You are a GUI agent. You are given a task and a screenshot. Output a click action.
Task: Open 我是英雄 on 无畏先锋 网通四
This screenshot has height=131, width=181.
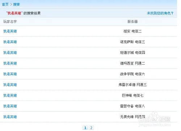[x=10, y=117]
